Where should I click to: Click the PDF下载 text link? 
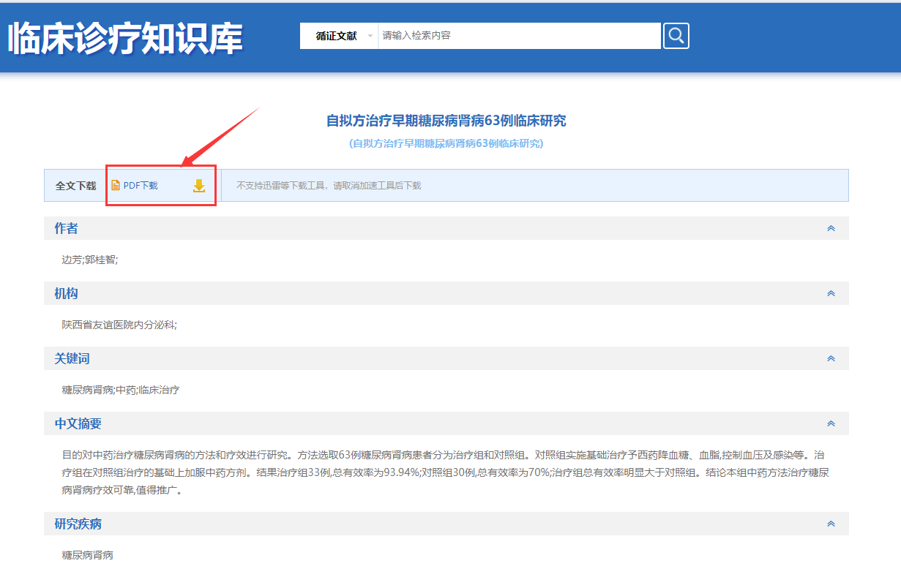click(141, 186)
